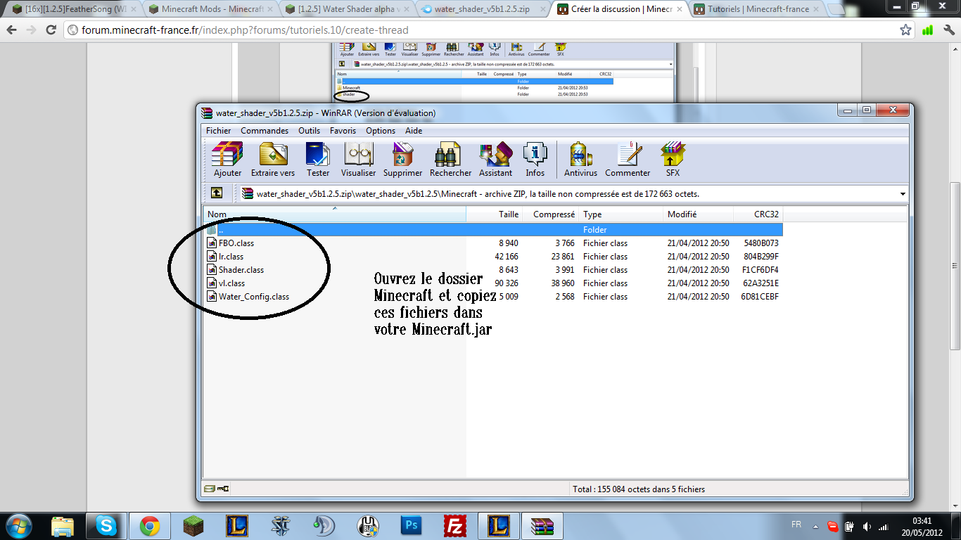The image size is (961, 540).
Task: Open the Assistant wizard icon
Action: coord(495,160)
